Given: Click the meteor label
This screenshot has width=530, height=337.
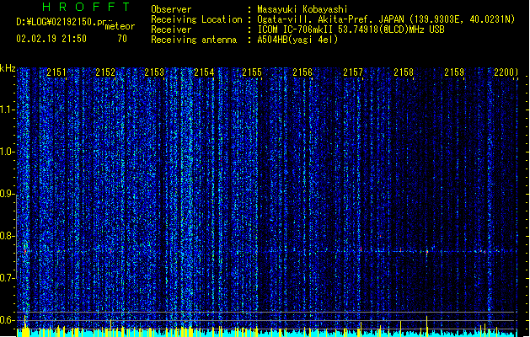Looking at the screenshot, I should click(x=120, y=26).
